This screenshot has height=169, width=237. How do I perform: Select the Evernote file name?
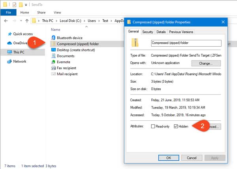64,62
